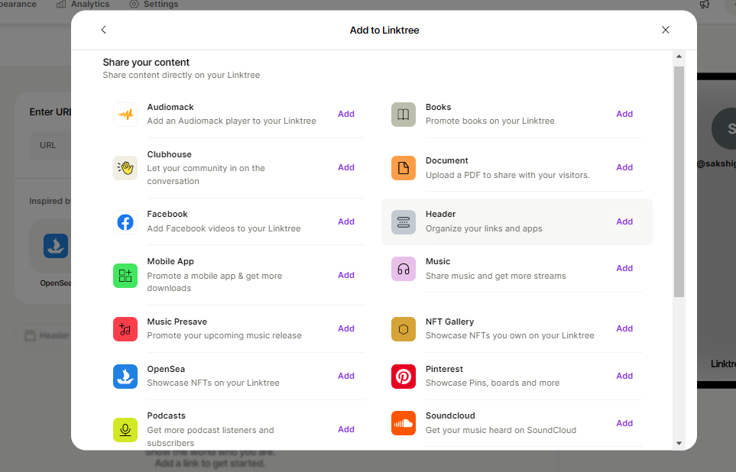Close the Add to Linktree dialog
Viewport: 736px width, 472px height.
[666, 30]
